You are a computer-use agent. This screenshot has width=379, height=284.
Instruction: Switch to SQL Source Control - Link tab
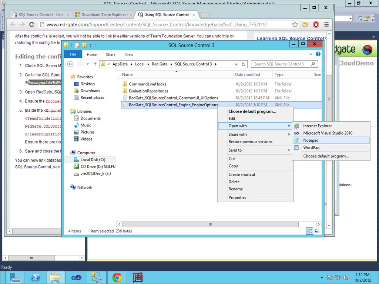click(x=41, y=15)
